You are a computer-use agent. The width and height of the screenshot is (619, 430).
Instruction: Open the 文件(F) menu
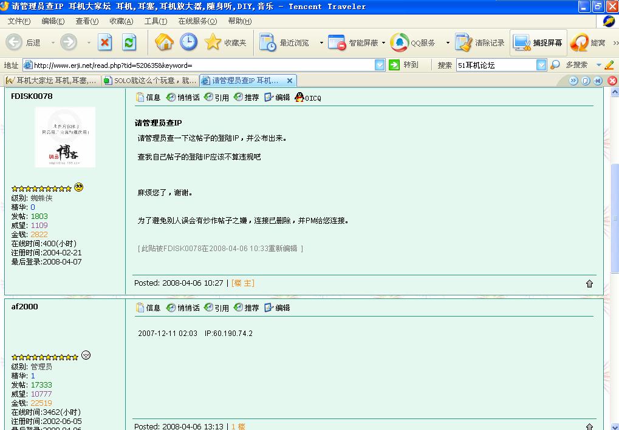[19, 21]
